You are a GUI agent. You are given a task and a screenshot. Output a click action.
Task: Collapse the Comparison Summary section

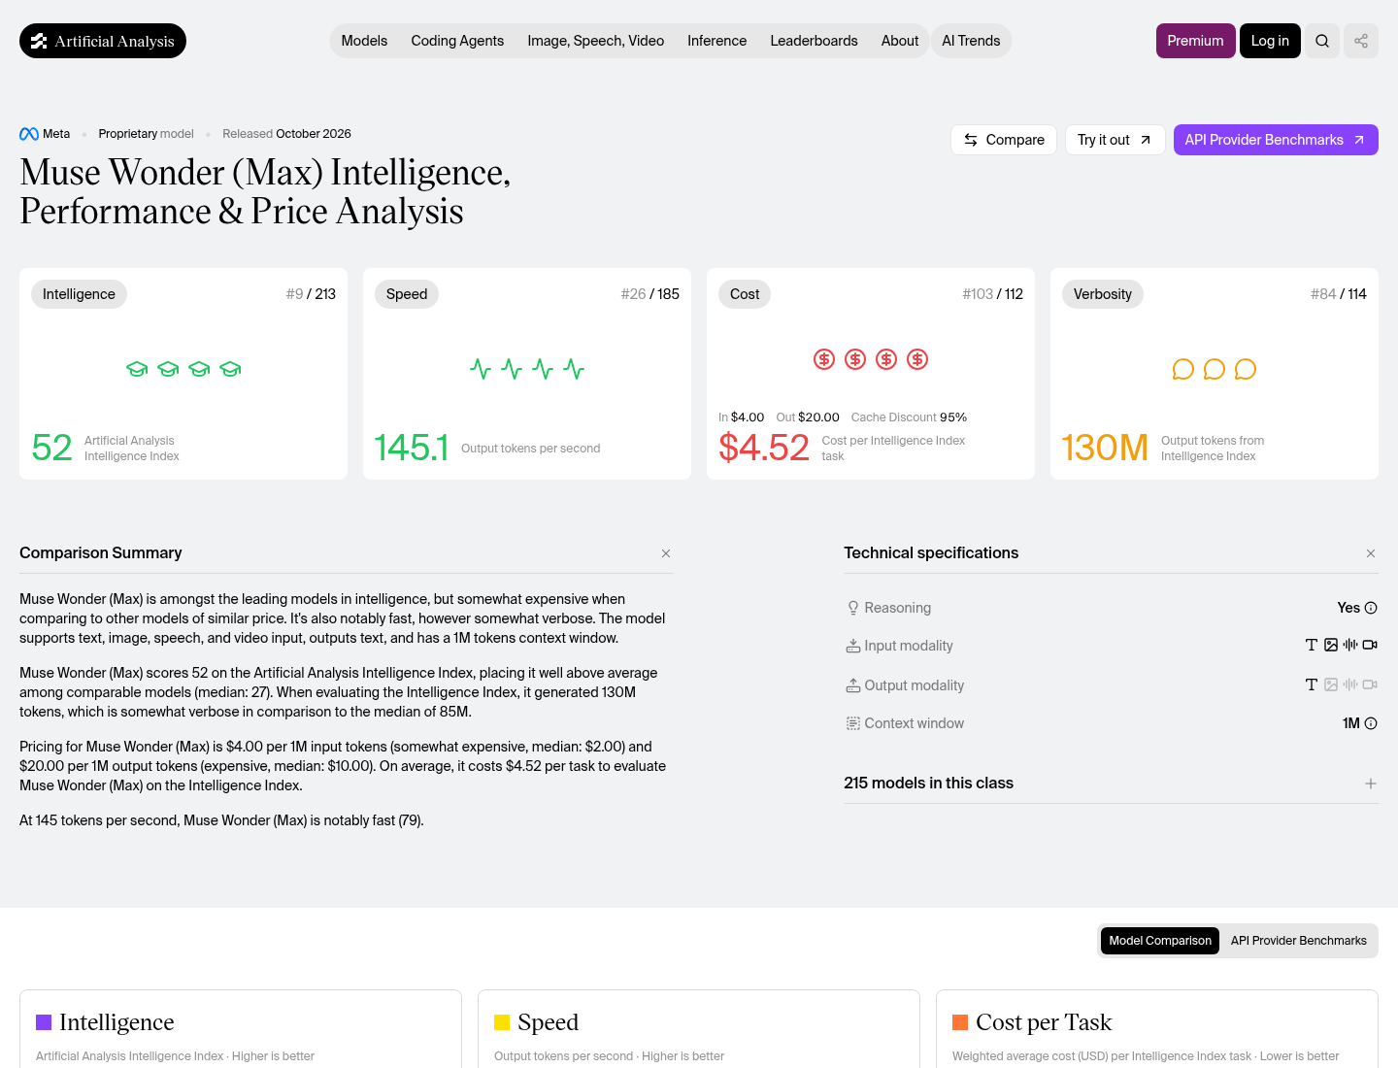pos(666,553)
